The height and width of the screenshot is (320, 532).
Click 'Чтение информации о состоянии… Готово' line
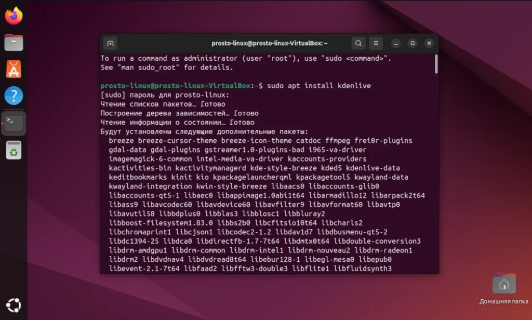(178, 123)
